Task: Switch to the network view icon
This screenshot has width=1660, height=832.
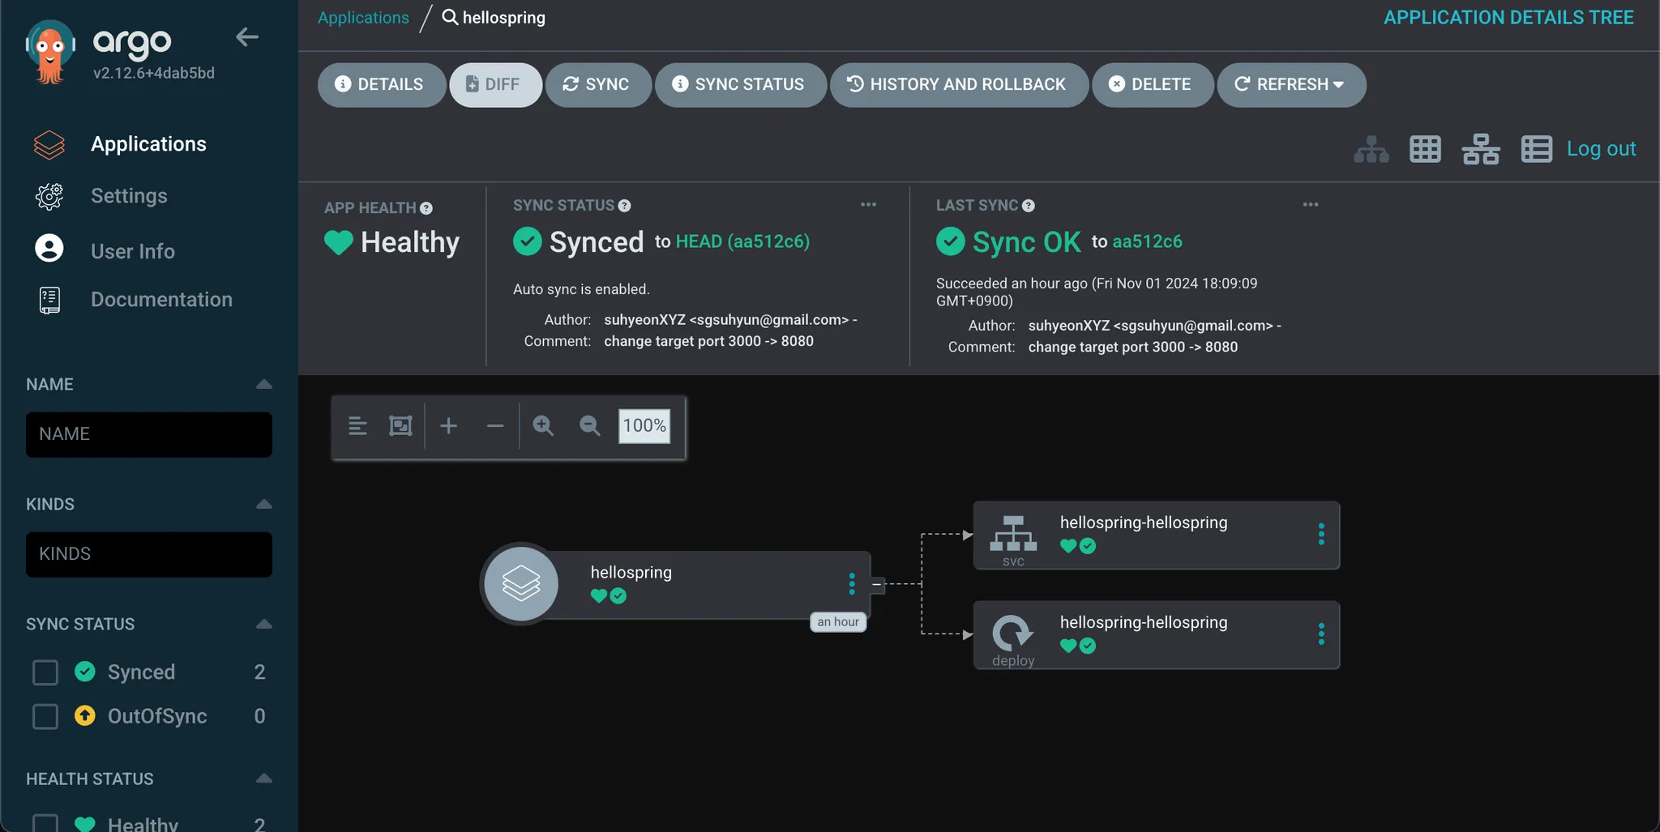Action: click(x=1481, y=149)
